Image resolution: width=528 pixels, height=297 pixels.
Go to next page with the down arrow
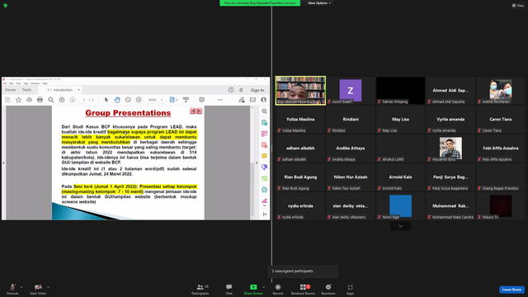[73, 100]
